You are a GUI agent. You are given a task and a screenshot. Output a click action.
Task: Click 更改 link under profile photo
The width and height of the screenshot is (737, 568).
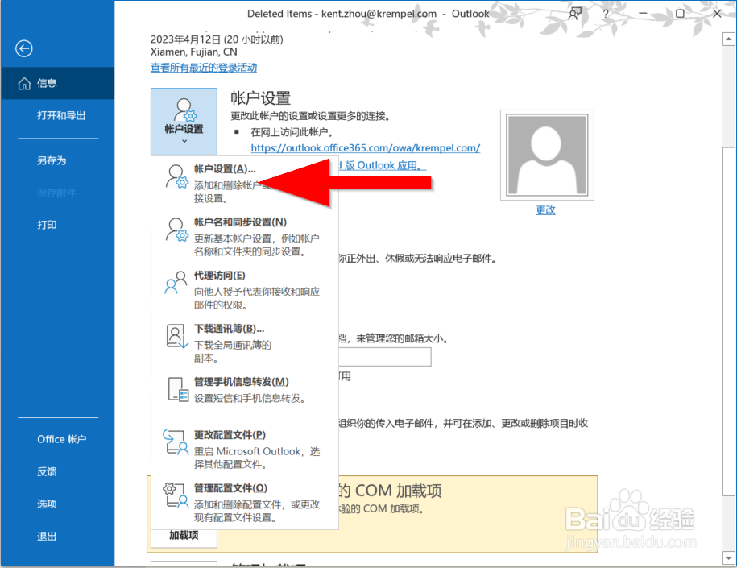click(x=545, y=210)
